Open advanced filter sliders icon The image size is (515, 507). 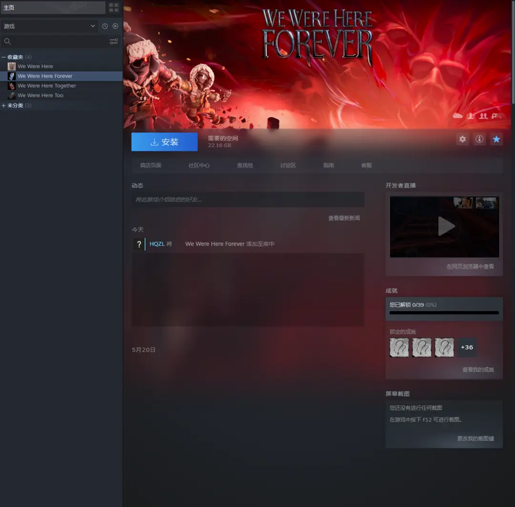coord(113,41)
